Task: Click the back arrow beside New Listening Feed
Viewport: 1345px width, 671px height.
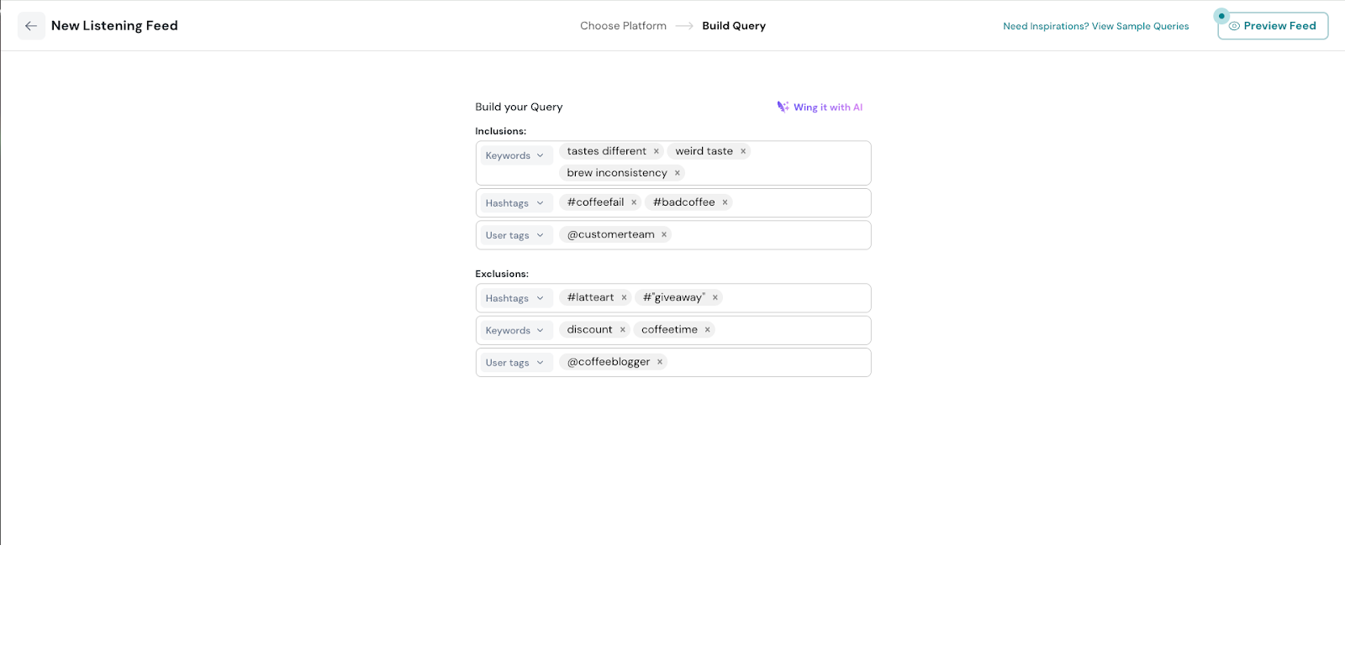Action: point(31,26)
